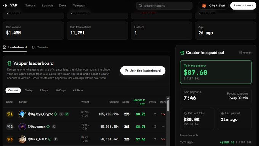Click the add-user icon in Join button
The height and width of the screenshot is (146, 259).
pos(126,71)
